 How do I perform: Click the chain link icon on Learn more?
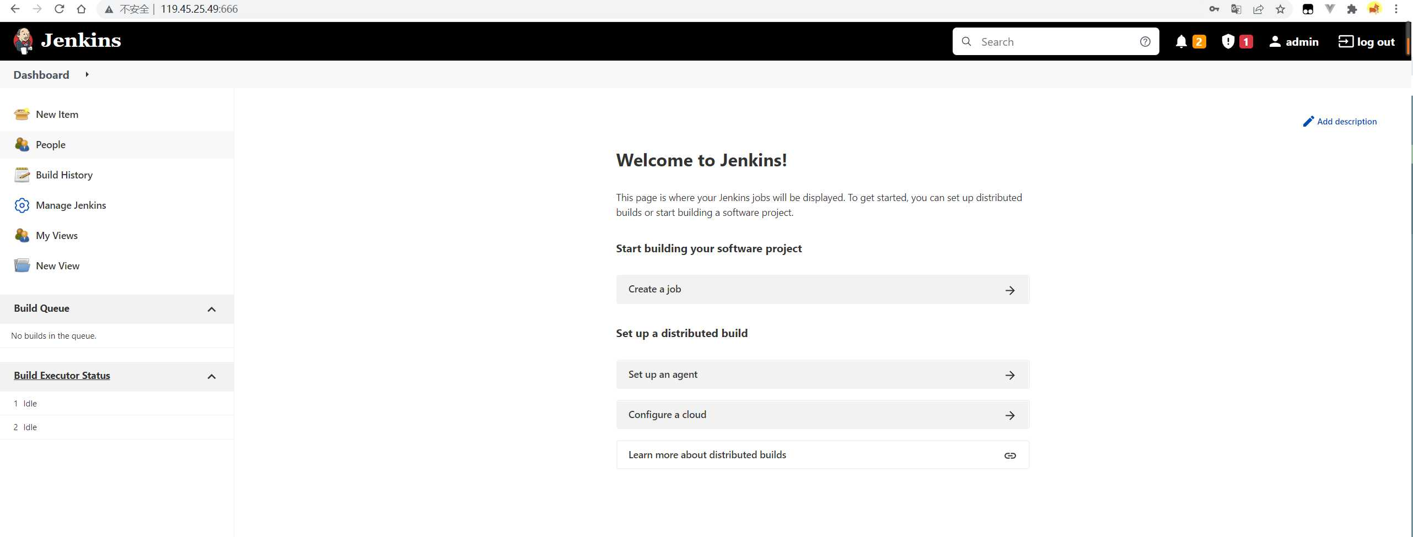click(x=1010, y=455)
